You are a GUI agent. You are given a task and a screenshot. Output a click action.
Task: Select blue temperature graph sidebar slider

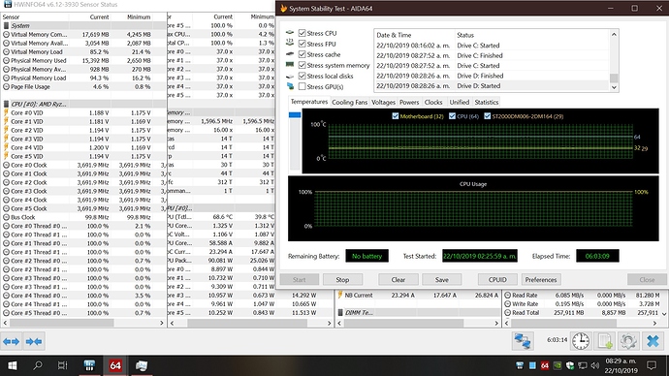(x=295, y=114)
